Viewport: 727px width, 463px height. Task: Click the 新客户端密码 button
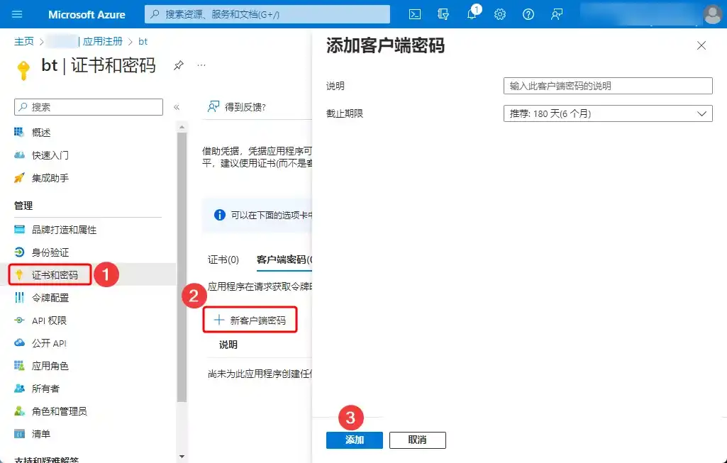(252, 319)
